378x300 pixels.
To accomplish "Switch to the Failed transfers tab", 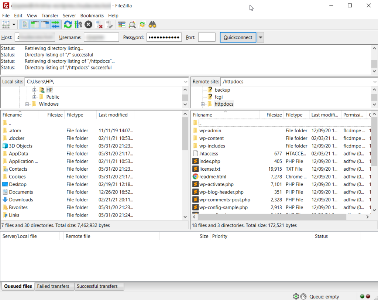I will point(53,286).
